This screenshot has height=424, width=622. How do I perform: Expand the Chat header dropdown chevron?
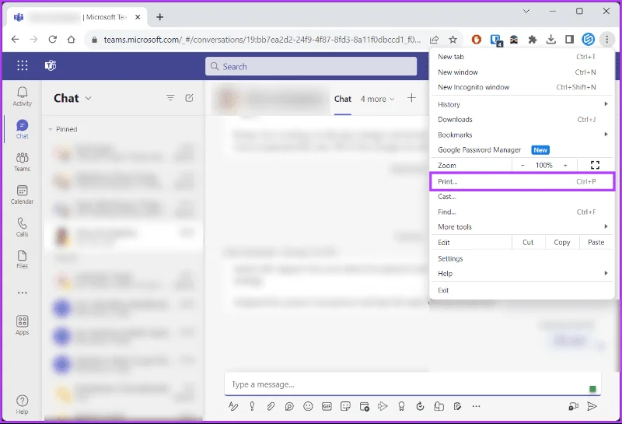88,98
